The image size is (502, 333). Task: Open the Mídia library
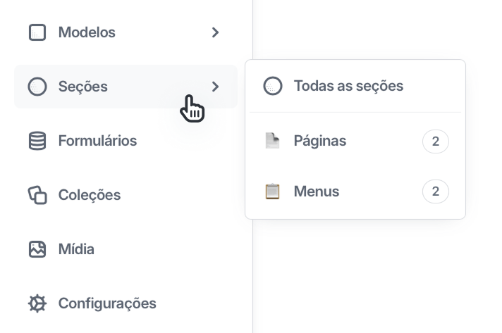[x=125, y=249]
